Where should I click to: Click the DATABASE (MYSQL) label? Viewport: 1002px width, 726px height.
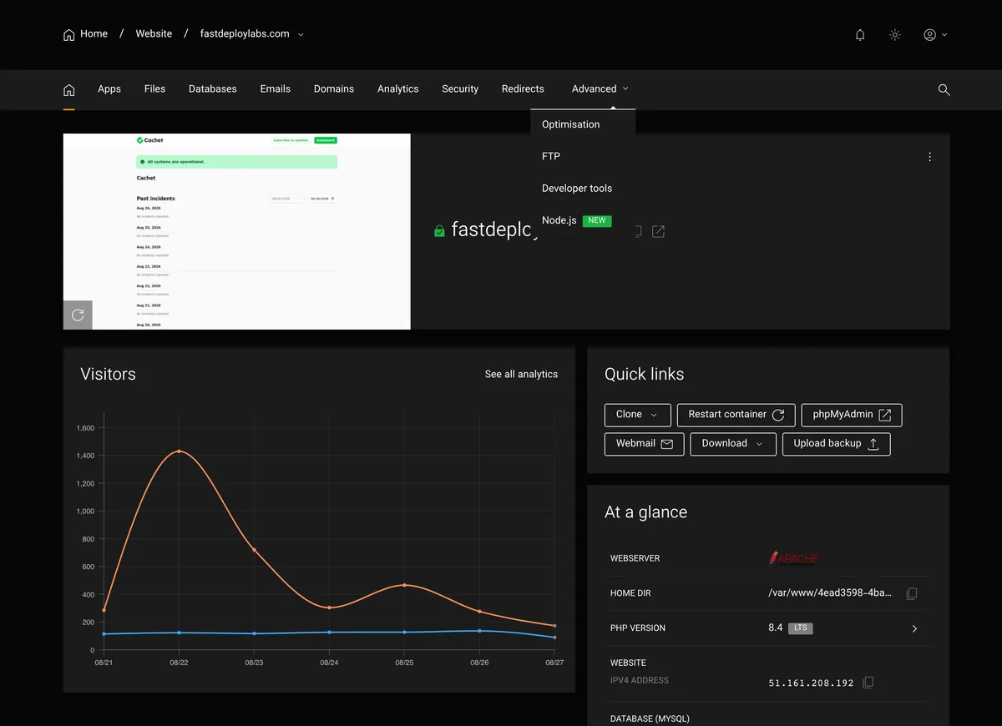click(x=650, y=718)
